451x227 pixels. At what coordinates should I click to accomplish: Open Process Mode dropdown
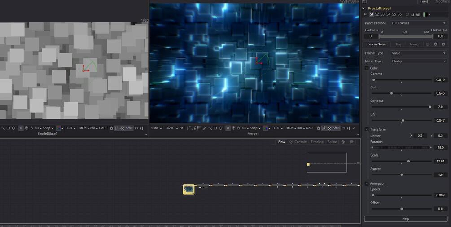point(419,23)
